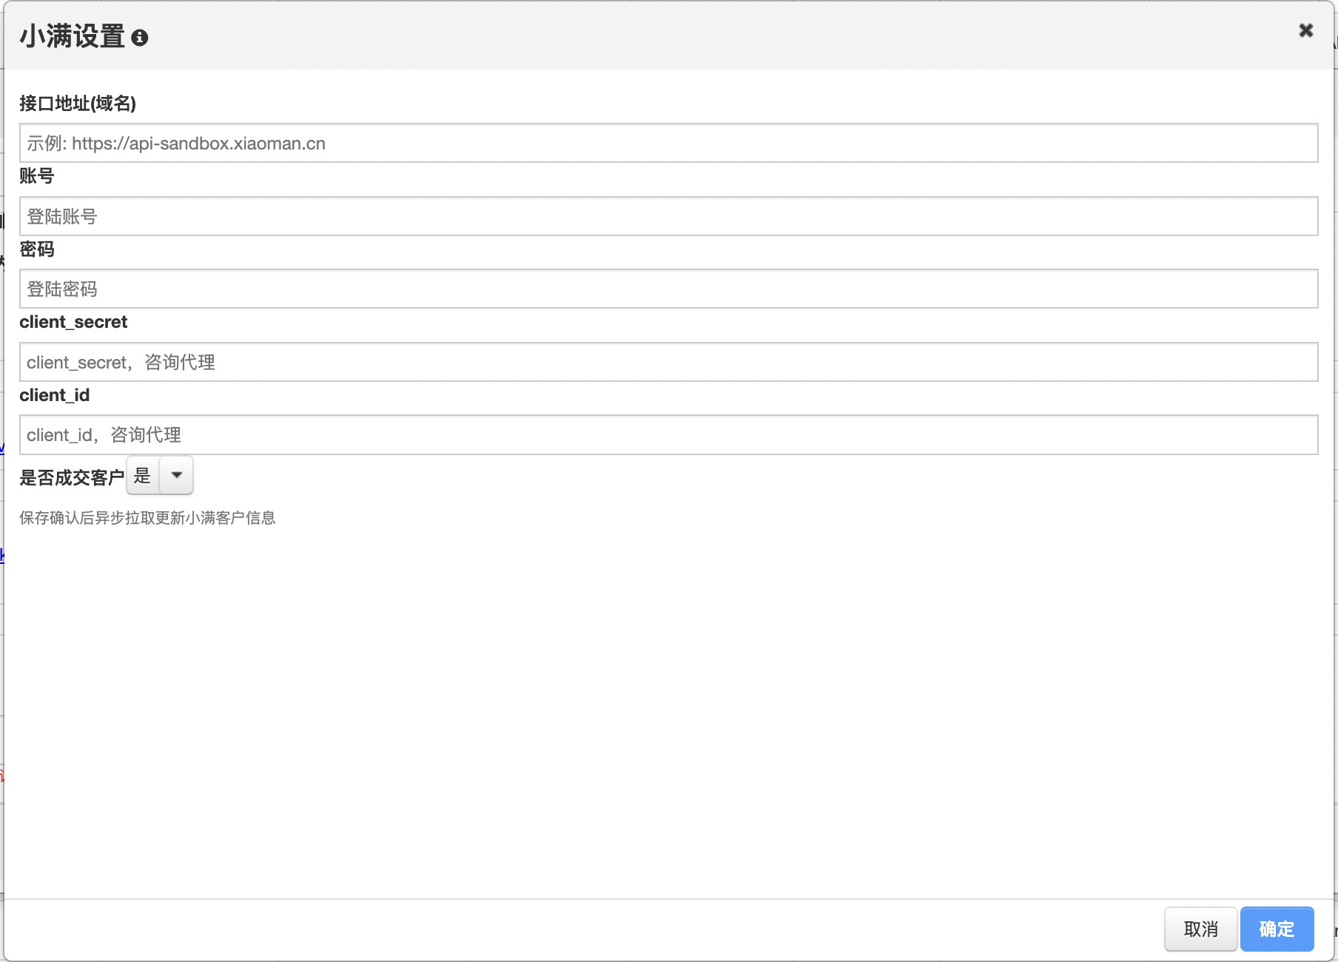Click the 账号 label
This screenshot has height=962, width=1338.
(x=36, y=176)
